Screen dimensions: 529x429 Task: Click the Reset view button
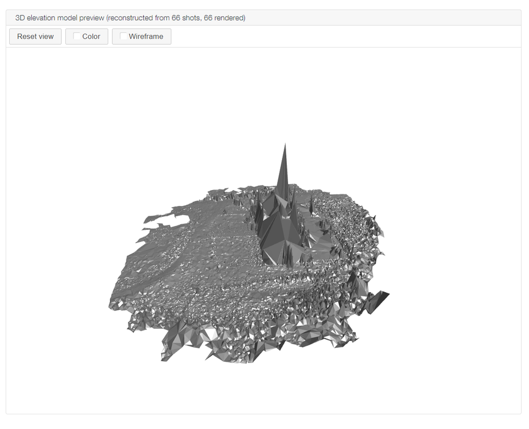coord(35,37)
